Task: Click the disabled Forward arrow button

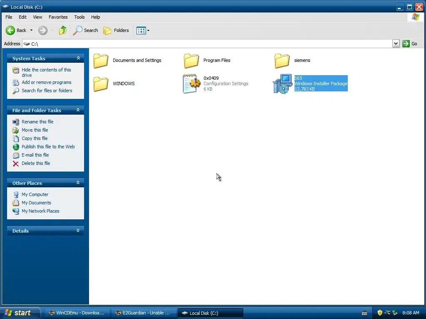Action: (43, 30)
